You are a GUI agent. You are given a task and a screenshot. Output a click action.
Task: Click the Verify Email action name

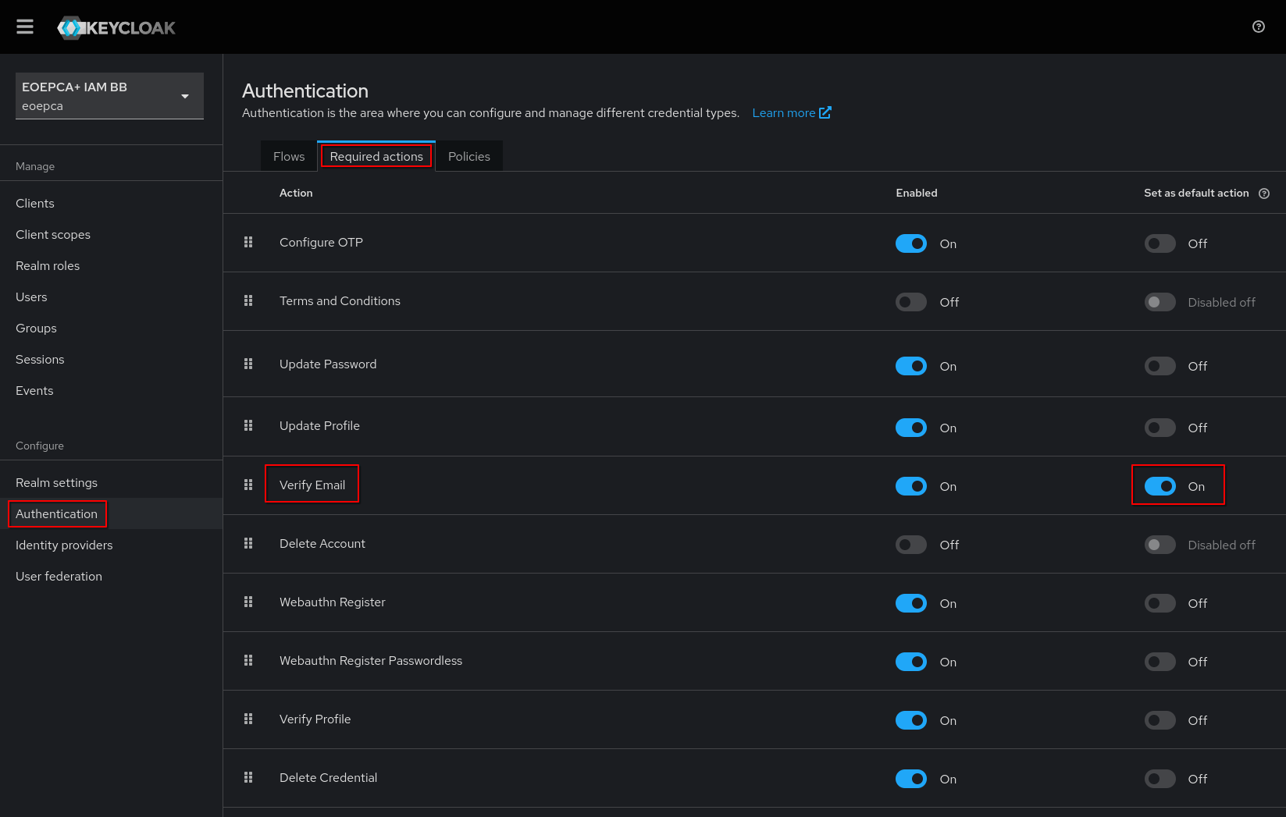pyautogui.click(x=312, y=485)
